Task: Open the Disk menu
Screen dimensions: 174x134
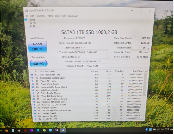Action: click(57, 16)
